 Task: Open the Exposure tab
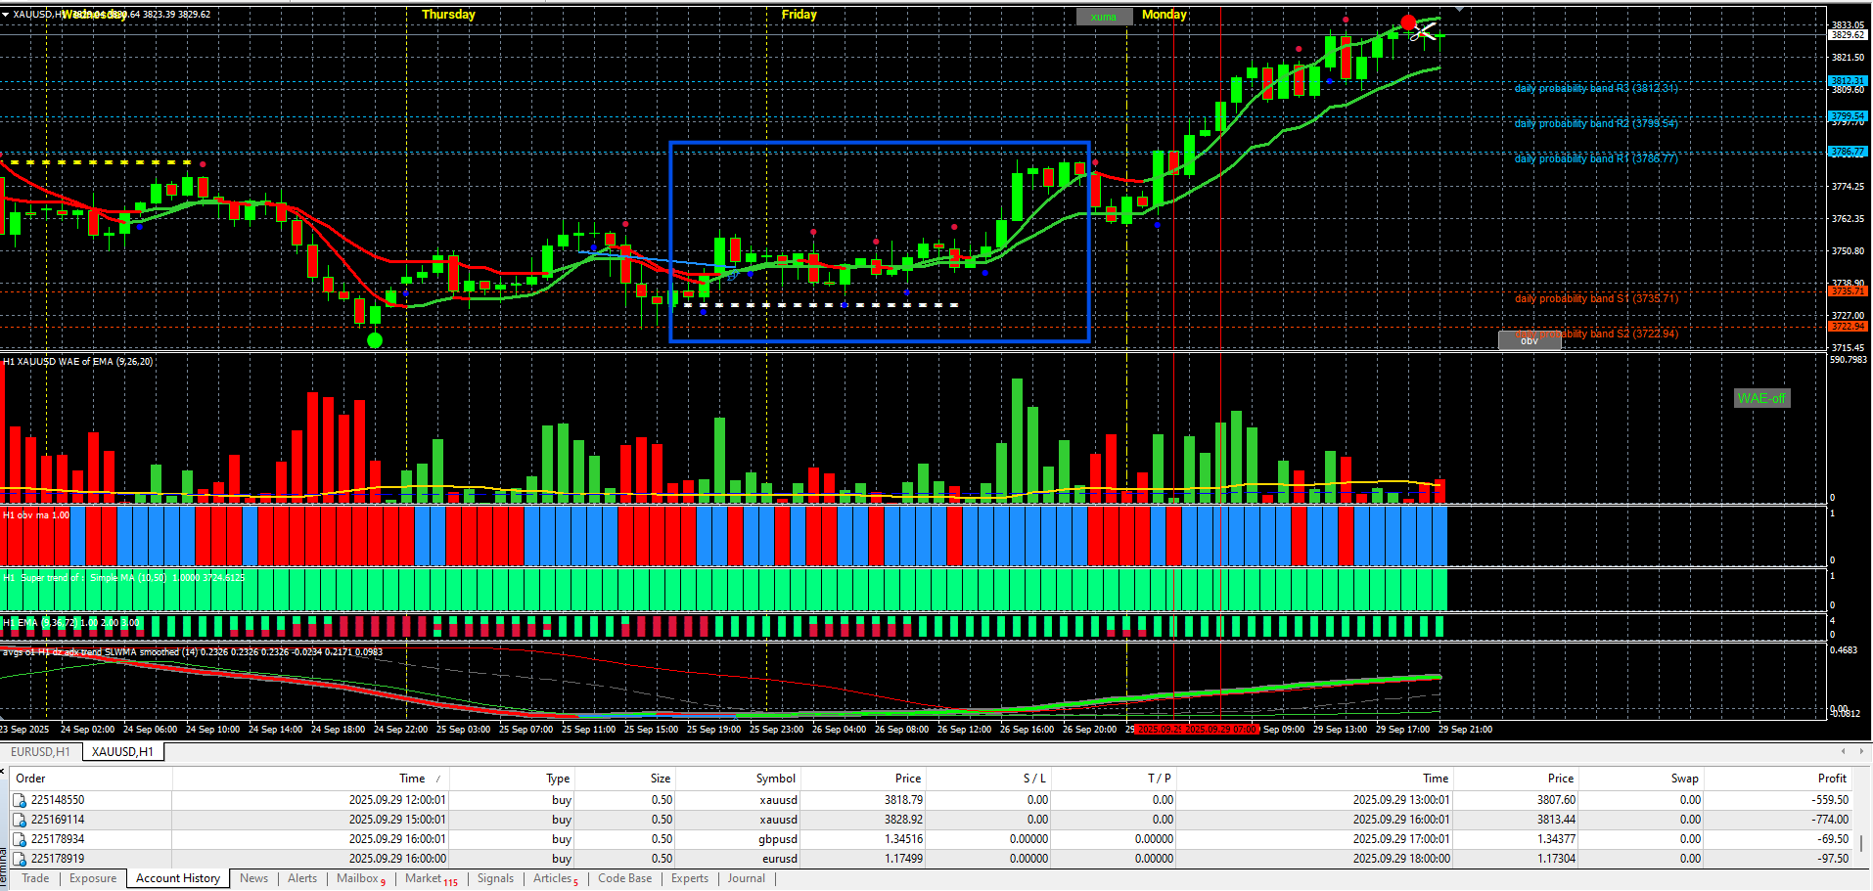tap(93, 878)
